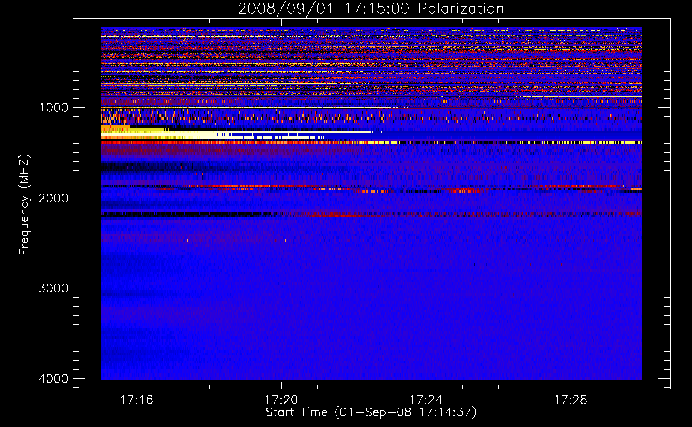Click the 17:28 time tick label

pyautogui.click(x=571, y=400)
